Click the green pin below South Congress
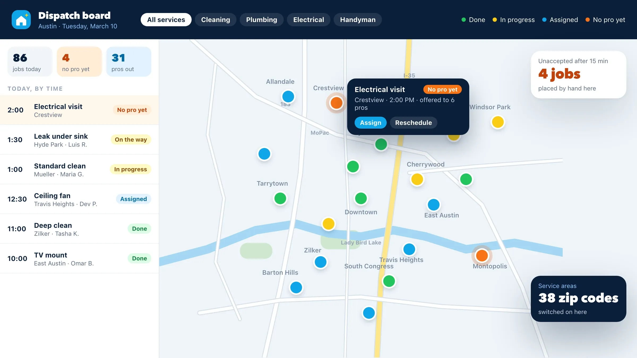Screen dimensions: 637x358 tap(389, 281)
